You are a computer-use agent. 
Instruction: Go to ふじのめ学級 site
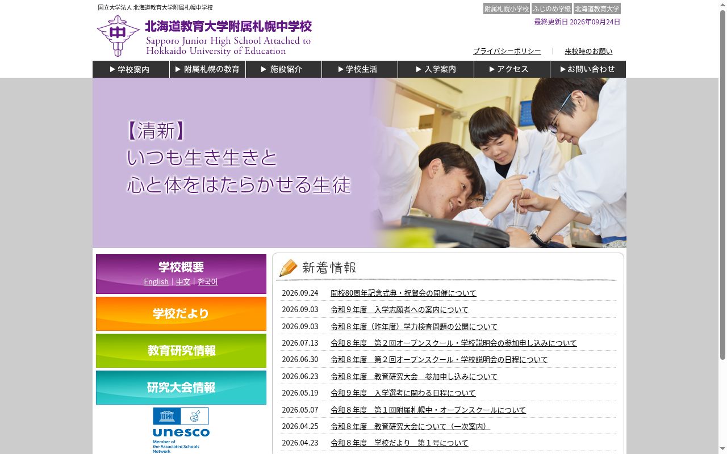coord(551,9)
